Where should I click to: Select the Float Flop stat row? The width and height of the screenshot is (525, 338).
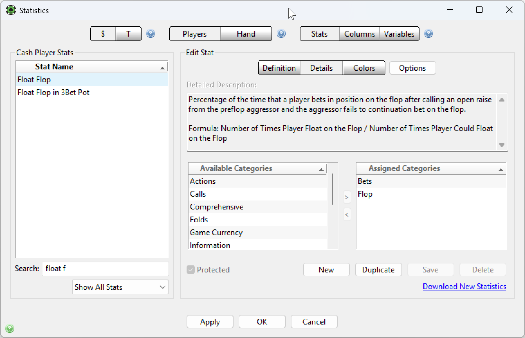pyautogui.click(x=92, y=80)
